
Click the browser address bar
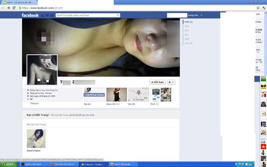pos(136,8)
